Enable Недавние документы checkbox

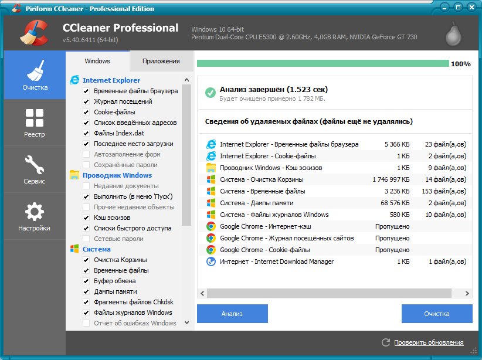[86, 186]
